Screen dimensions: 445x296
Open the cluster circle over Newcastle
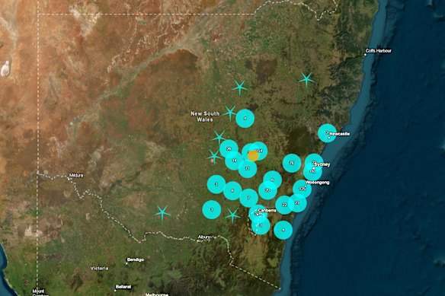(327, 132)
